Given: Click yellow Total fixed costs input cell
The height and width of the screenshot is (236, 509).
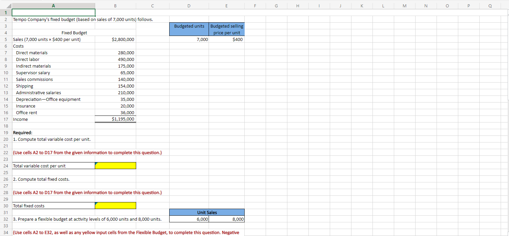Looking at the screenshot, I should point(115,206).
